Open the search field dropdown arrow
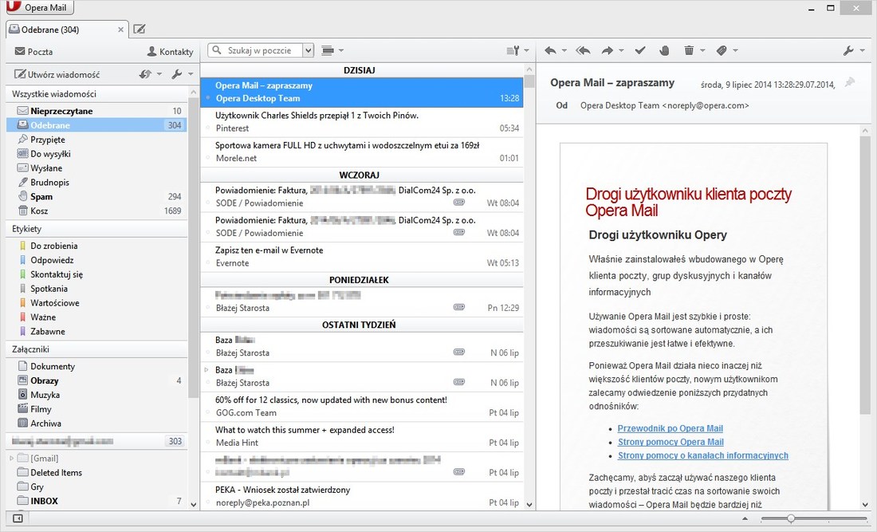Screen dimensions: 877x532 click(308, 50)
